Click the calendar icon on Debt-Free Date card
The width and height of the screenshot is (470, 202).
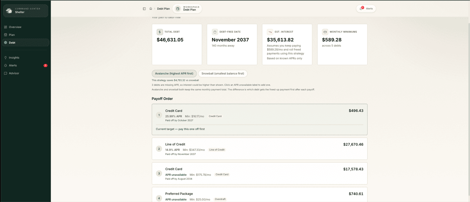215,32
